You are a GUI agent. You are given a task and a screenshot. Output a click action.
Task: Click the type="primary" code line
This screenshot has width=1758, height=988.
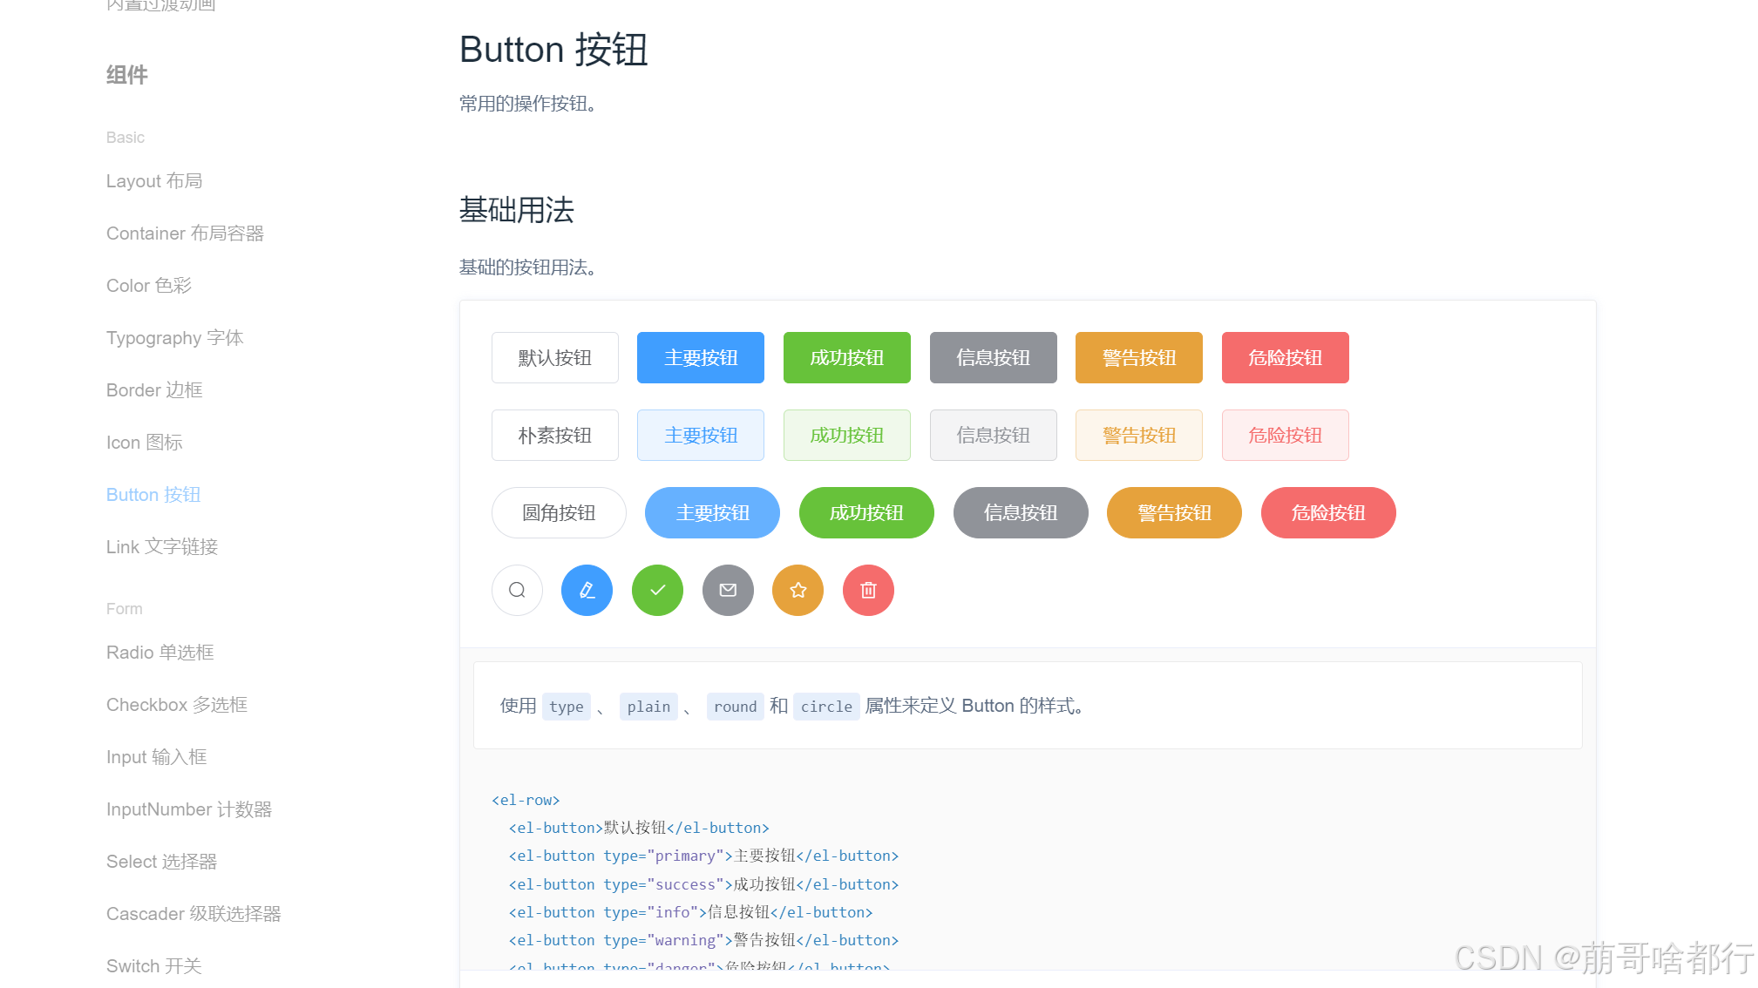pos(703,856)
